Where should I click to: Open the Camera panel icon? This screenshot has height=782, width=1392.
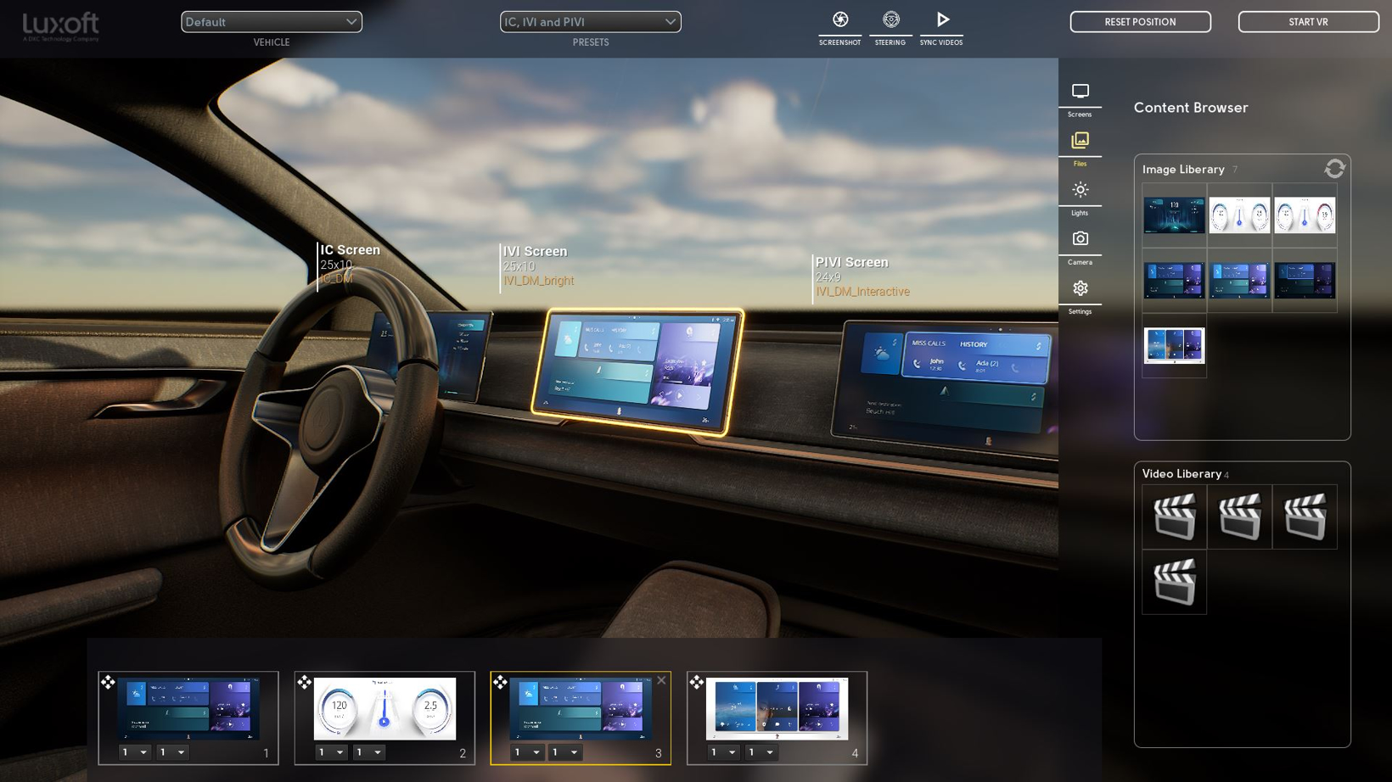pos(1080,239)
